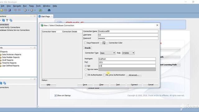Open the Data Dictionary Reports folder icon
Screen dimensions: 199x112
(1, 55)
